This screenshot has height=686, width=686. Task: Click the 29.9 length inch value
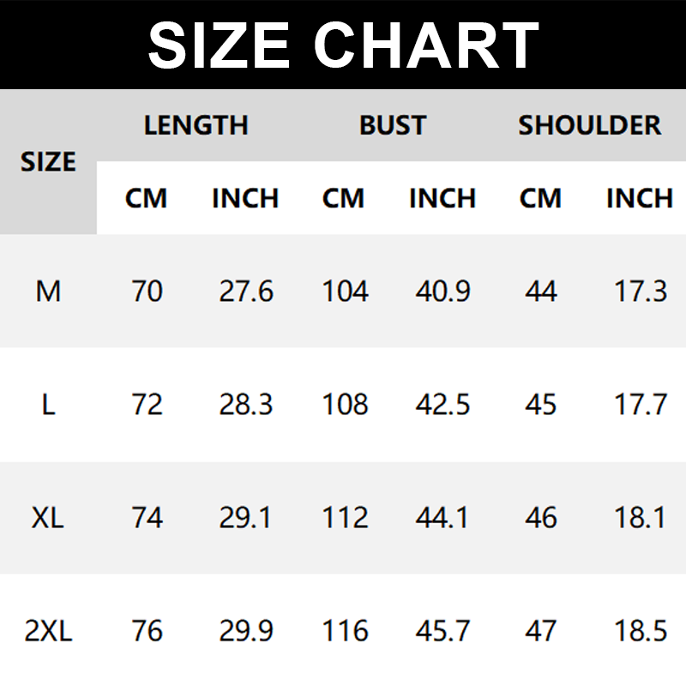pyautogui.click(x=246, y=632)
